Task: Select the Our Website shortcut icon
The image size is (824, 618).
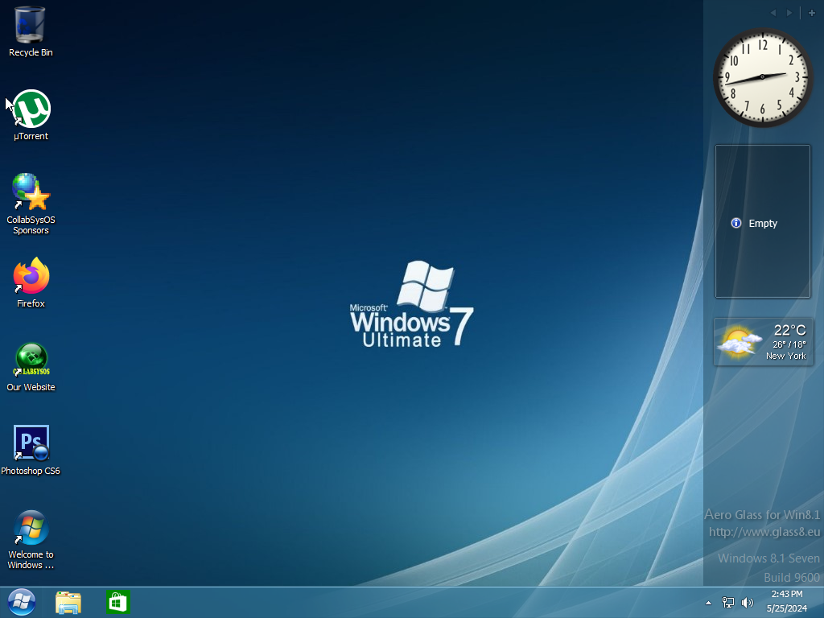Action: (x=31, y=360)
